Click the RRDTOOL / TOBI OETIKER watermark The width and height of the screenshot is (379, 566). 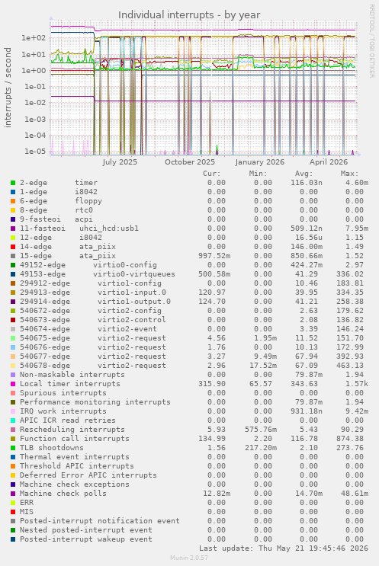371,41
